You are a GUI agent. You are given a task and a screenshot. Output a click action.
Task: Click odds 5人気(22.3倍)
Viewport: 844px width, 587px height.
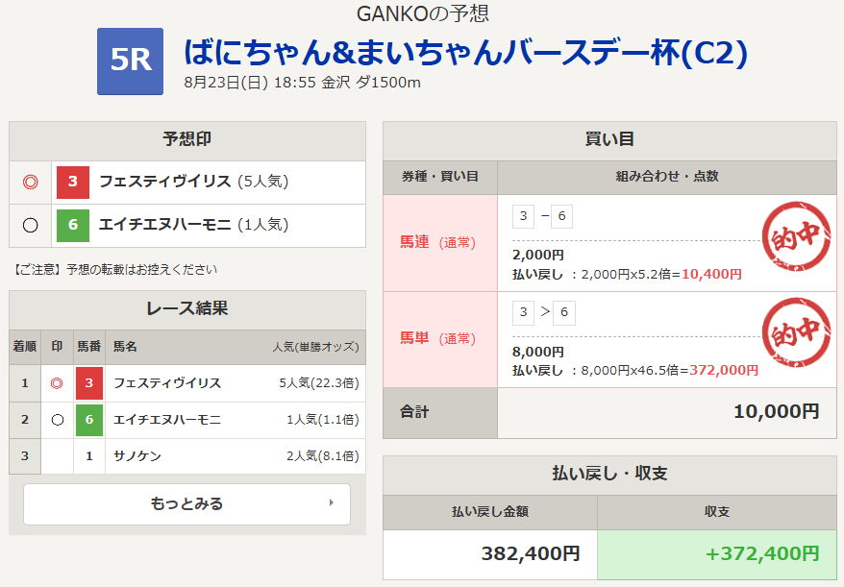pyautogui.click(x=319, y=383)
